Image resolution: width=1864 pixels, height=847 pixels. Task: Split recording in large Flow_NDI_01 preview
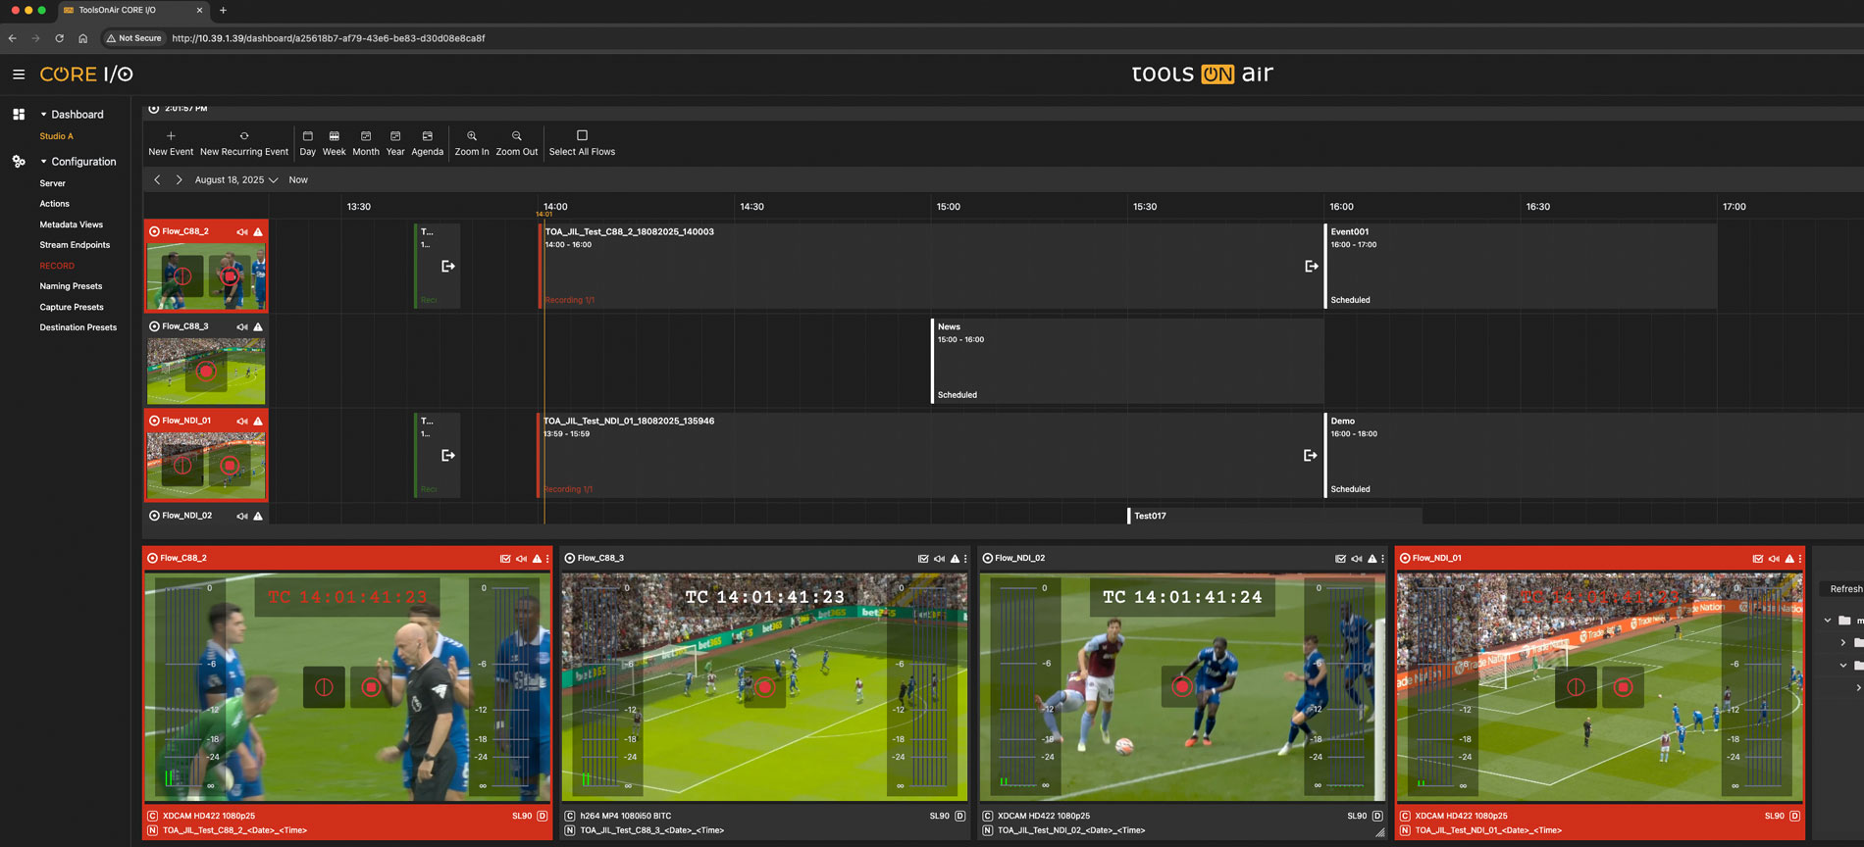coord(1576,687)
